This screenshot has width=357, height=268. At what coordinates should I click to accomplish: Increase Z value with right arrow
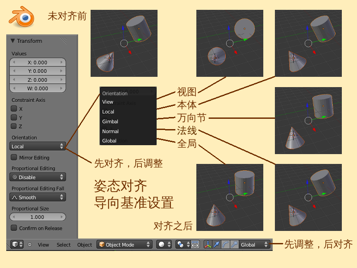[61, 80]
